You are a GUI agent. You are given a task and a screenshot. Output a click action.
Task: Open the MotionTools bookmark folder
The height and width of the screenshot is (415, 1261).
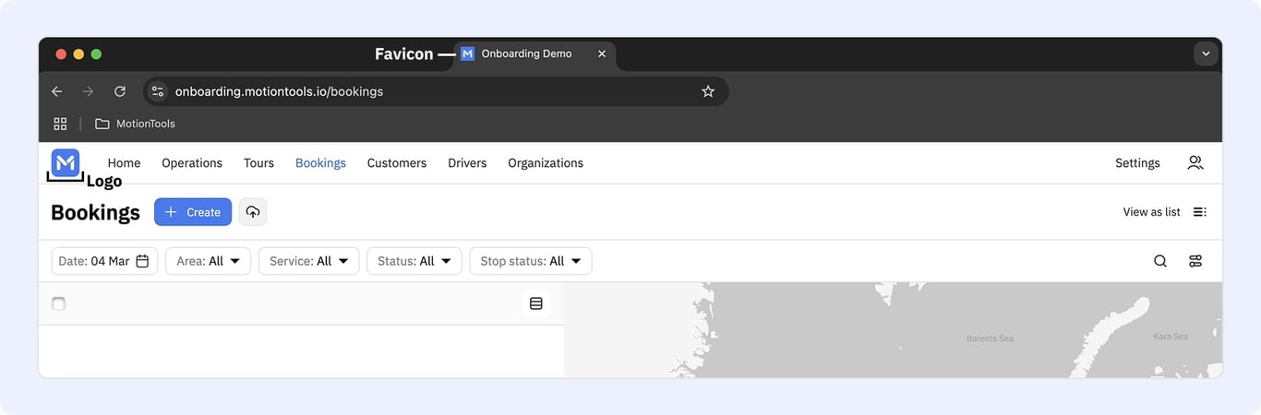pyautogui.click(x=135, y=124)
